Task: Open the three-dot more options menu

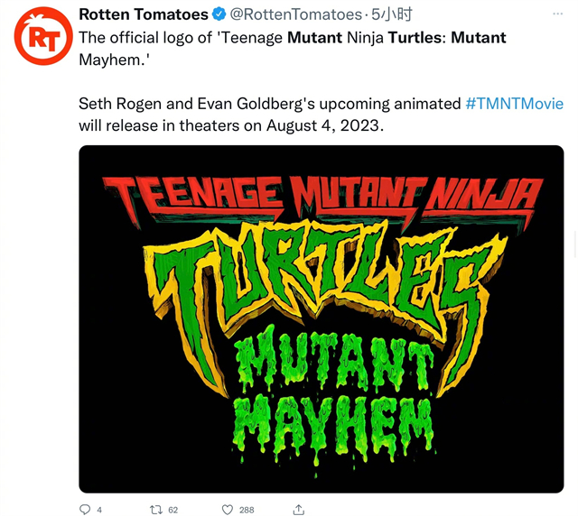Action: pos(558,14)
